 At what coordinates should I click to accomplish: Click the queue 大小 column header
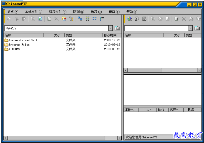point(148,110)
